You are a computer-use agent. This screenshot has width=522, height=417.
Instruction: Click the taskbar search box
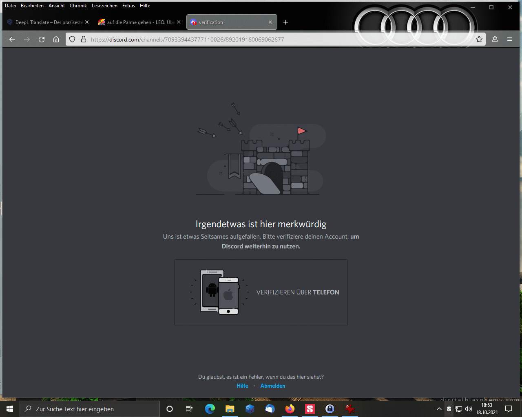90,409
